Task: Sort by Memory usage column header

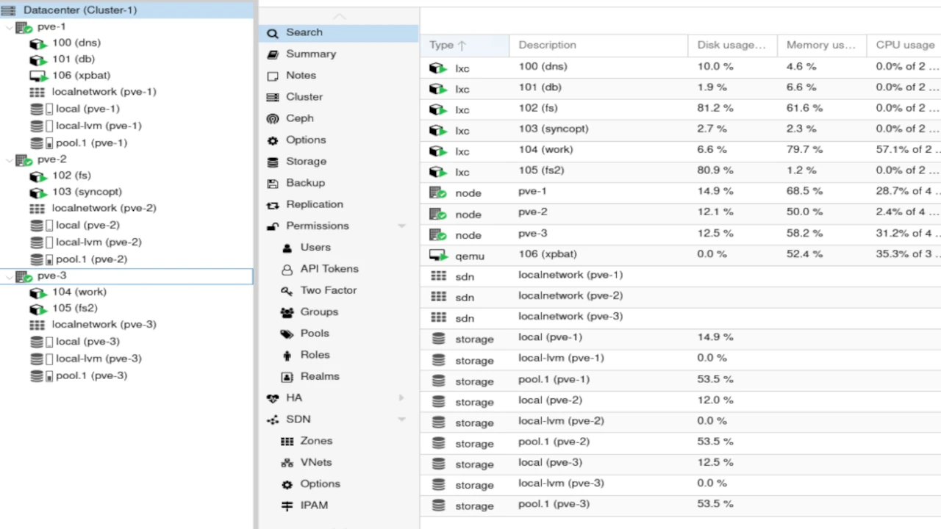Action: click(x=820, y=45)
